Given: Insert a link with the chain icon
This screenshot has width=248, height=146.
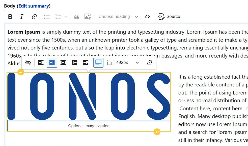Looking at the screenshot, I should [34, 16].
